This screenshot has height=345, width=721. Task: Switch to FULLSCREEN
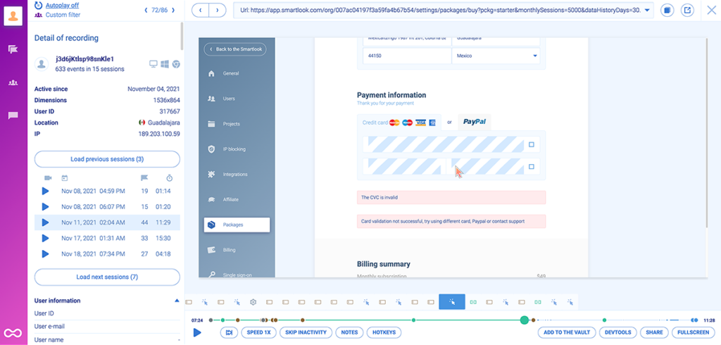[694, 332]
